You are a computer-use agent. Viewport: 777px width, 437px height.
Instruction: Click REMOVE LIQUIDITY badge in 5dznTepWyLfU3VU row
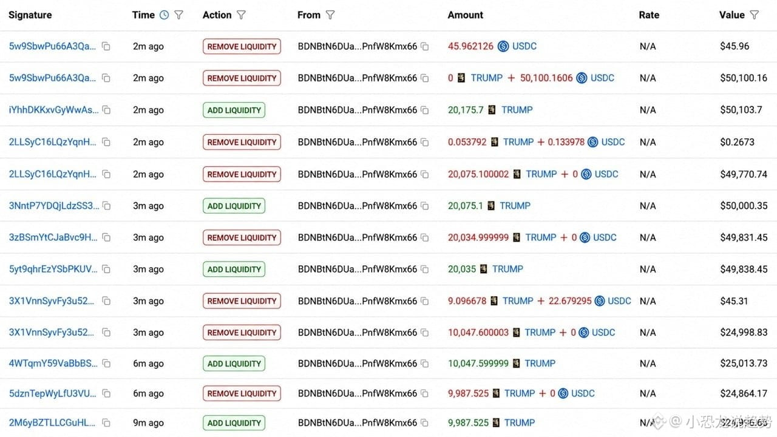point(242,393)
